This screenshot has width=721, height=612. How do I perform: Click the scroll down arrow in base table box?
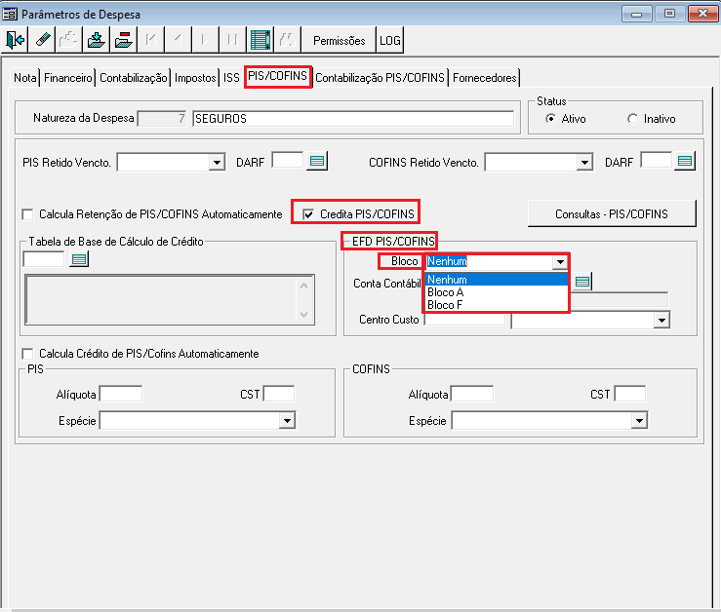pos(304,315)
